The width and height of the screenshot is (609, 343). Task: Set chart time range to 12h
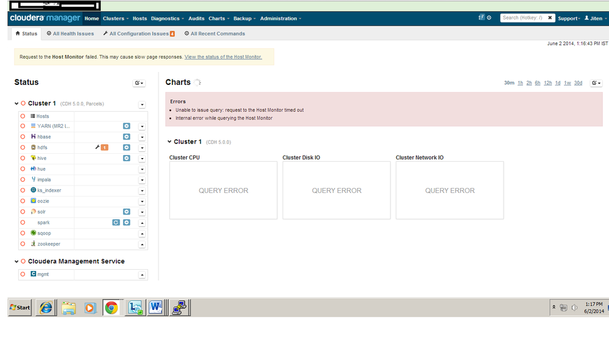pos(547,83)
